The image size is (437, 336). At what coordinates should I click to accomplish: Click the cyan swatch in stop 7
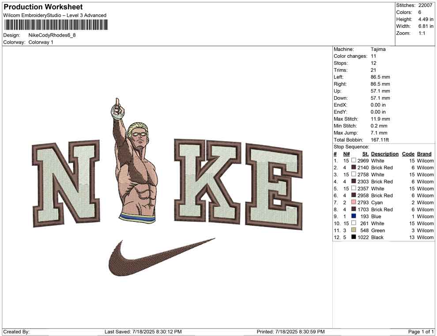coord(354,202)
